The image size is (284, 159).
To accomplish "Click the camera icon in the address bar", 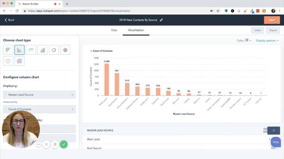I will point(211,11).
